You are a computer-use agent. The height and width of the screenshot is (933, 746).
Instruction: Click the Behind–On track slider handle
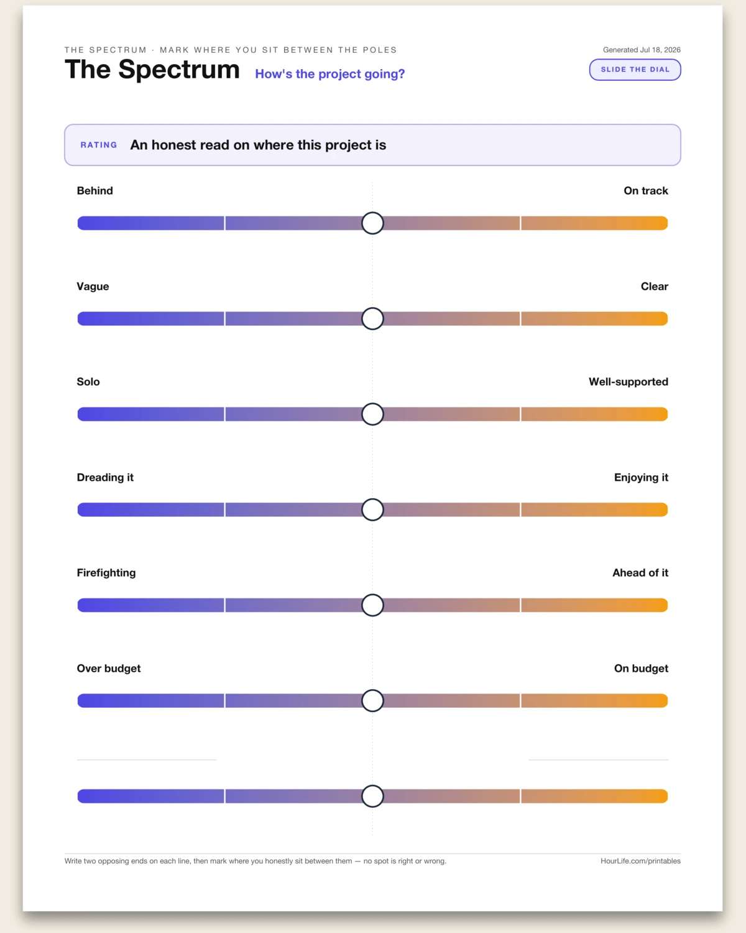pyautogui.click(x=372, y=223)
